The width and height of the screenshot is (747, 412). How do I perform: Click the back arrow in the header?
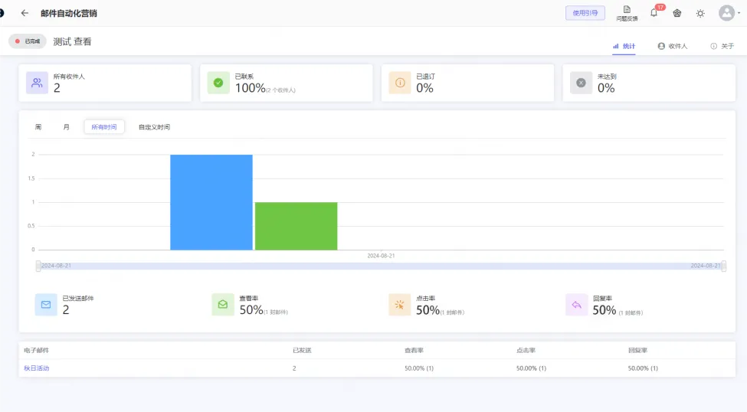pos(25,13)
